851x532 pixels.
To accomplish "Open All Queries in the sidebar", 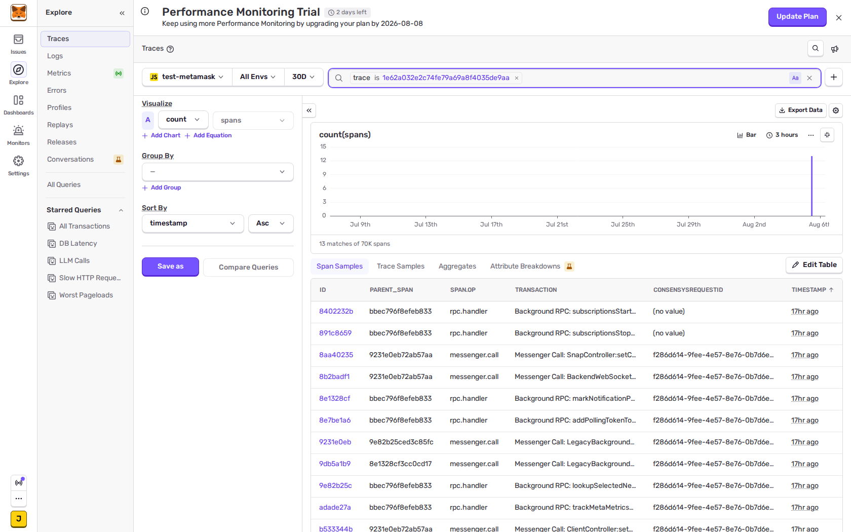I will click(85, 185).
